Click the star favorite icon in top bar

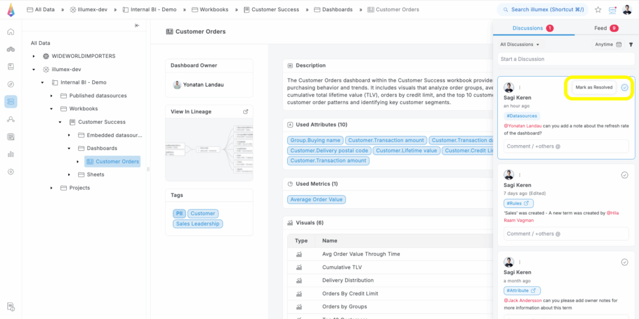(598, 10)
